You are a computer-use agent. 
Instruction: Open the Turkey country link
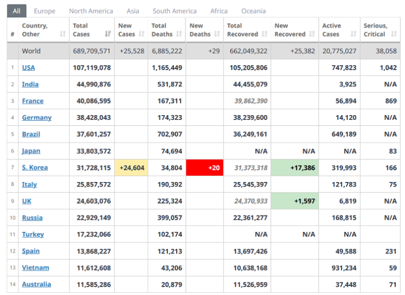pos(33,234)
